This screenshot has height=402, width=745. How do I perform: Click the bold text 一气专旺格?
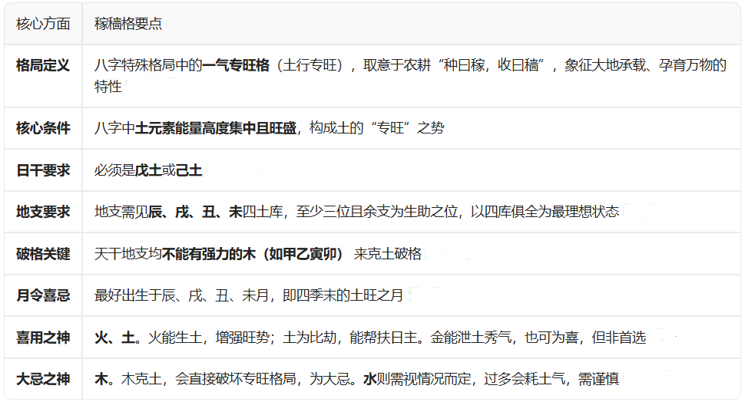[x=236, y=66]
